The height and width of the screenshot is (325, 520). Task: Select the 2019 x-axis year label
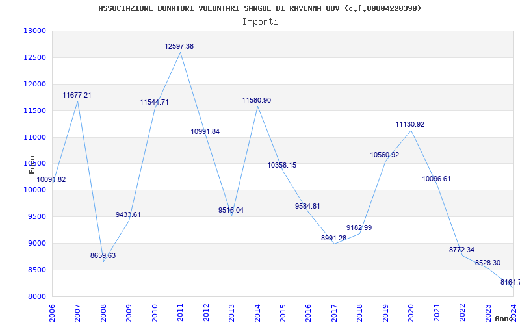coord(385,313)
